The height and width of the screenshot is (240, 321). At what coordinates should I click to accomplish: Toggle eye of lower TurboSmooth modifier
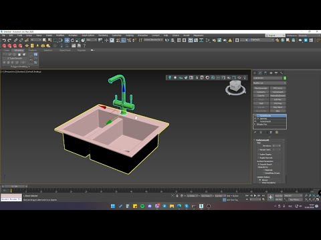point(255,121)
